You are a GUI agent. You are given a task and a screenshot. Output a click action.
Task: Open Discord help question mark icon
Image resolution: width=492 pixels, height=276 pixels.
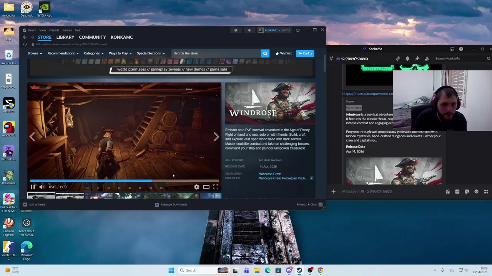click(x=461, y=49)
